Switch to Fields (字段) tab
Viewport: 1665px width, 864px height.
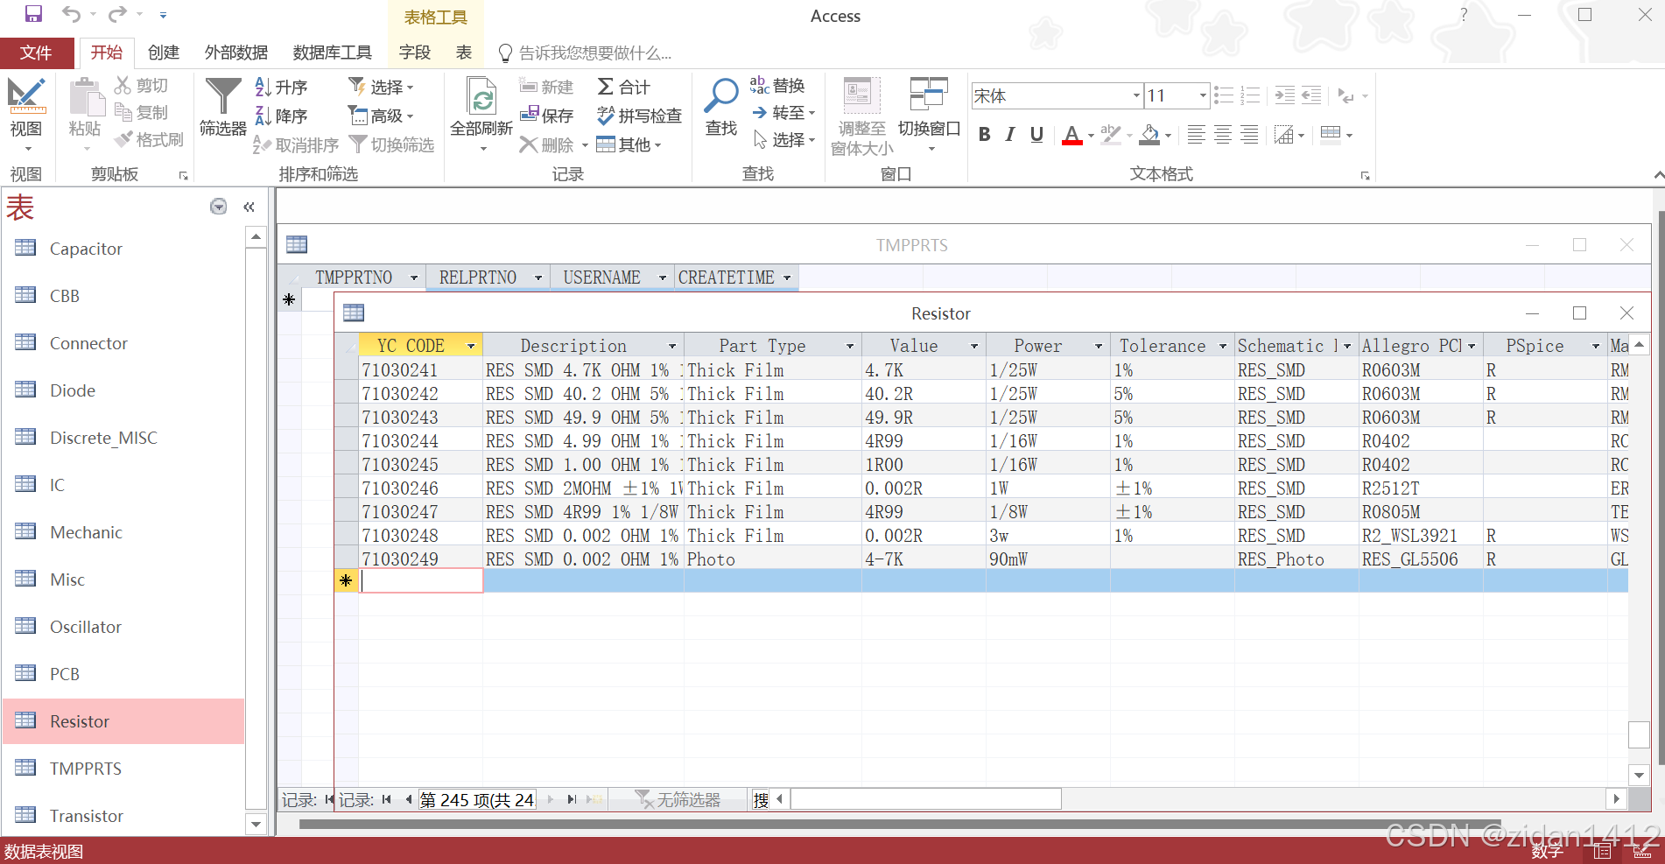pyautogui.click(x=415, y=53)
